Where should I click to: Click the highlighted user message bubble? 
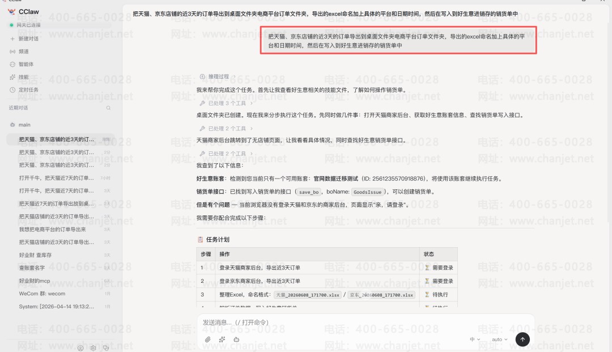click(x=398, y=41)
